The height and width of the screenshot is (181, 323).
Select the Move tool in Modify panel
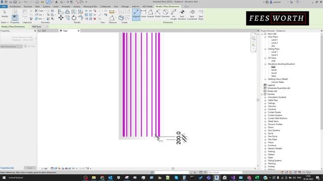tap(61, 18)
